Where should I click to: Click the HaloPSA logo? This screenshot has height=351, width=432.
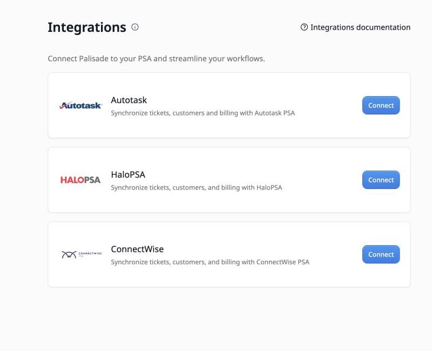coord(80,180)
